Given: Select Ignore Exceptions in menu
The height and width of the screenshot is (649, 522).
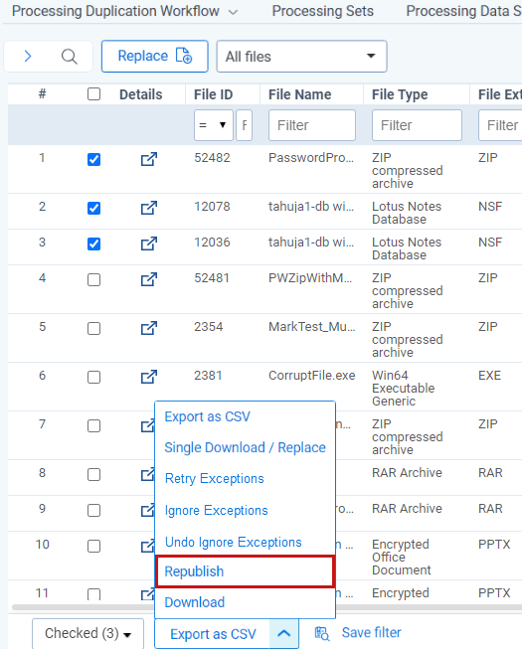Looking at the screenshot, I should 216,510.
